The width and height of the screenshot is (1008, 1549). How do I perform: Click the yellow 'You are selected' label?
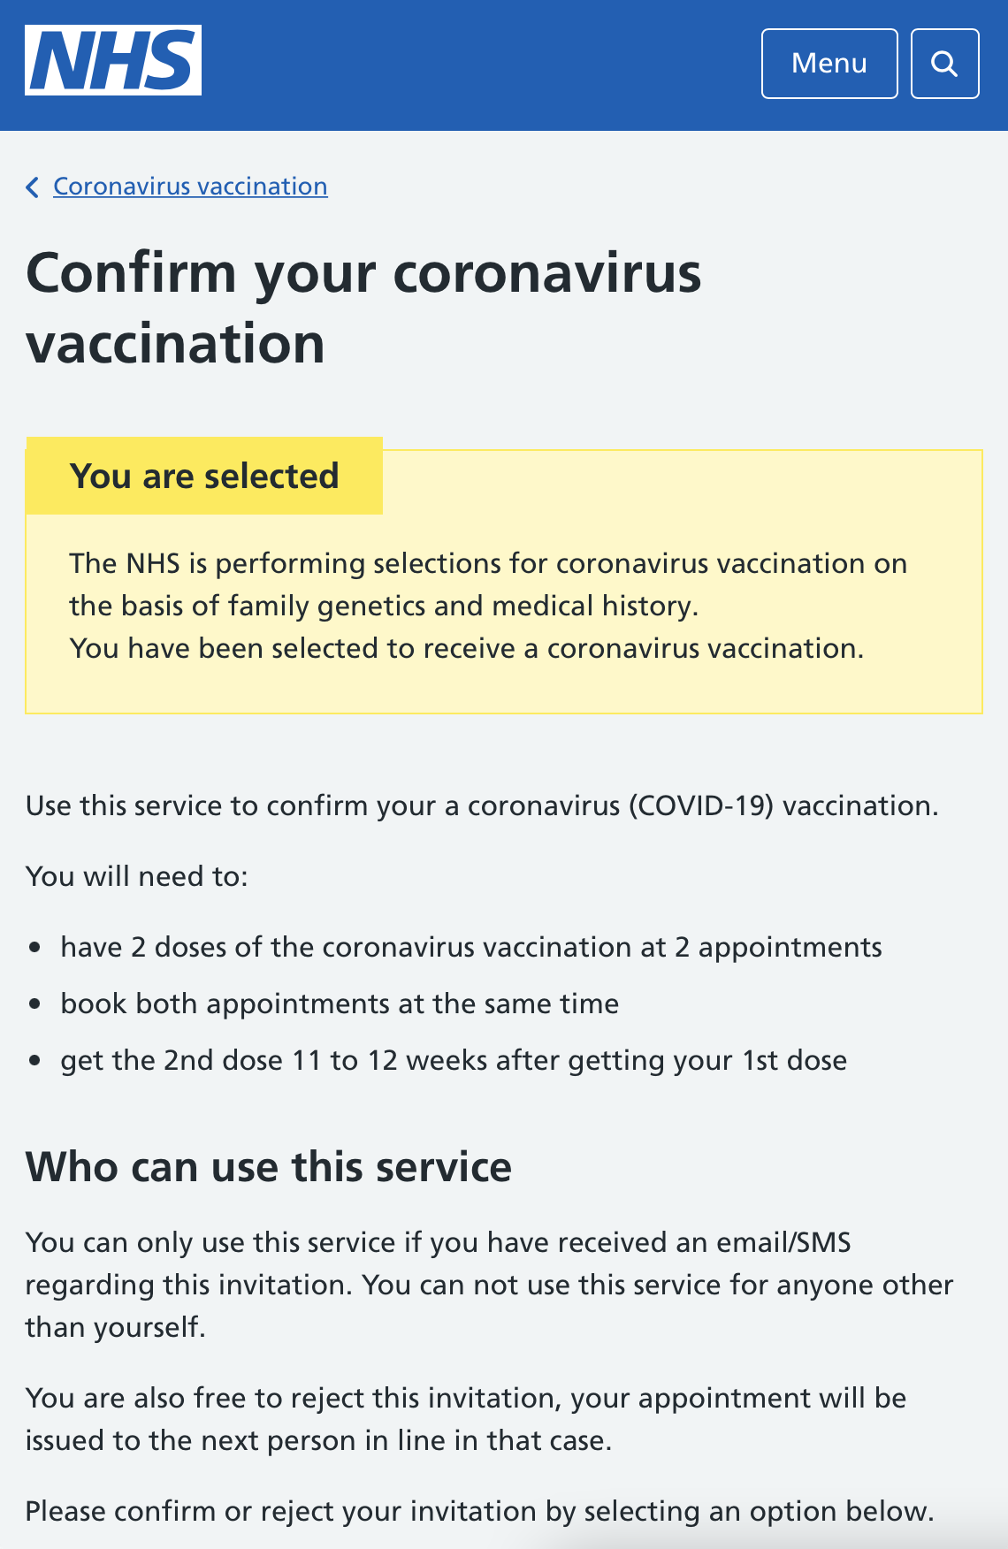204,476
